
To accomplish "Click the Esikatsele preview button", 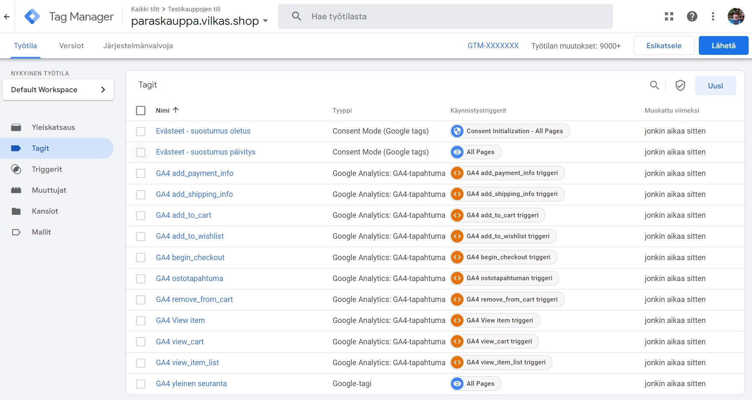I will coord(664,46).
